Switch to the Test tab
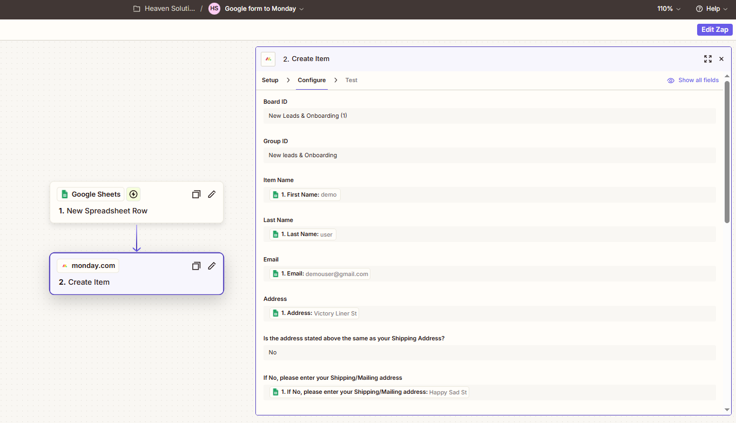The image size is (736, 423). [352, 80]
